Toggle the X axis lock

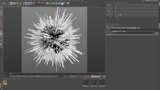pyautogui.click(x=24, y=3)
